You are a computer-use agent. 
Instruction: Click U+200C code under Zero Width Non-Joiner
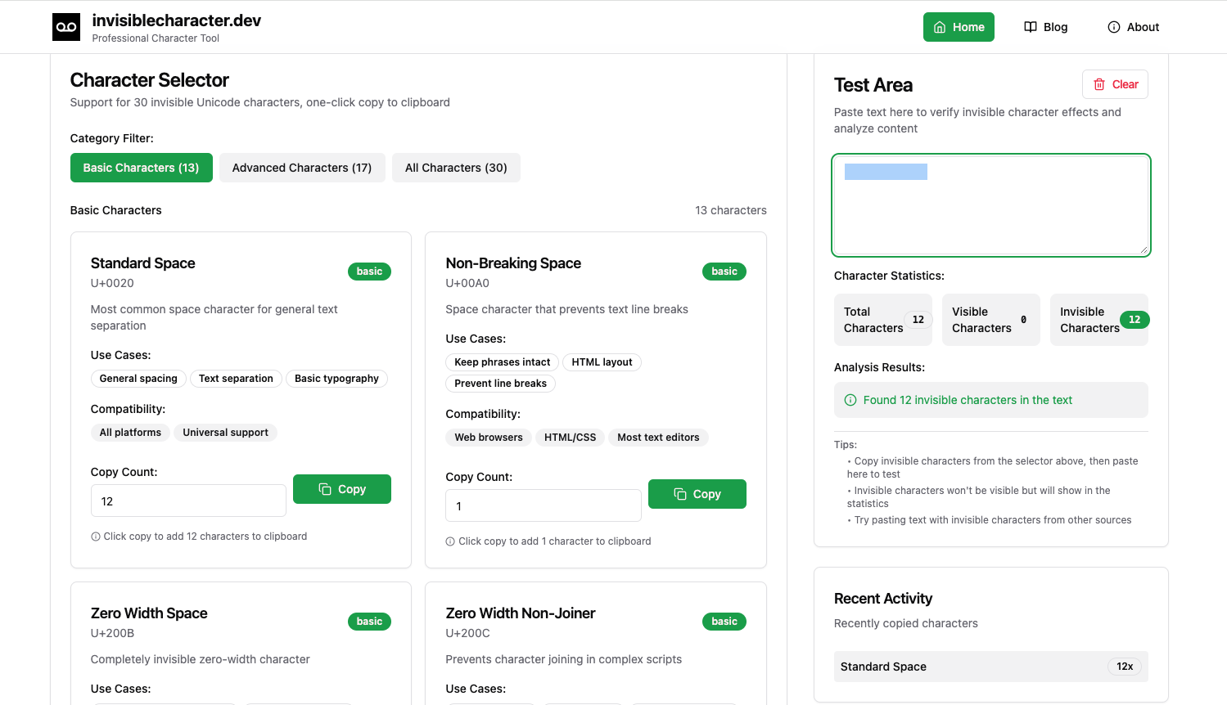(x=467, y=633)
